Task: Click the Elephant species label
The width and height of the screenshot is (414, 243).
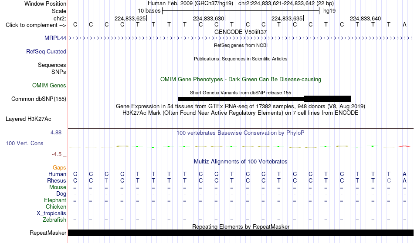Action: (55, 200)
